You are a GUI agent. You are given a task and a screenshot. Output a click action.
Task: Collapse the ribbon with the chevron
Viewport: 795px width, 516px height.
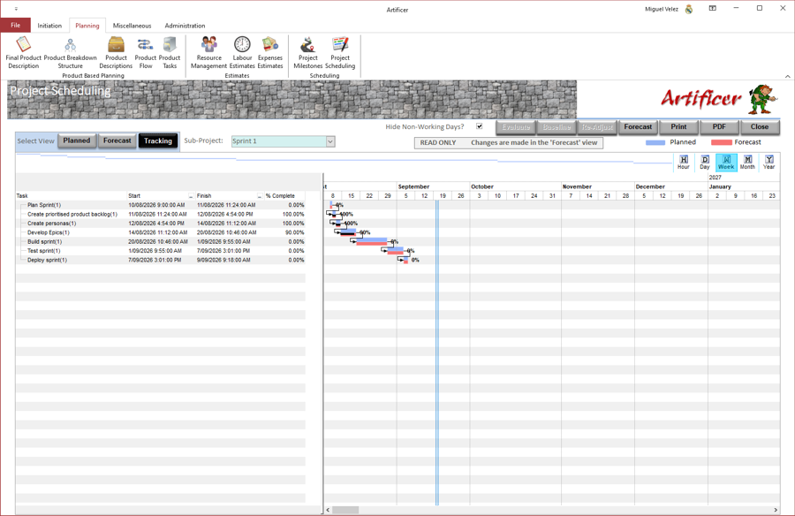click(x=787, y=76)
